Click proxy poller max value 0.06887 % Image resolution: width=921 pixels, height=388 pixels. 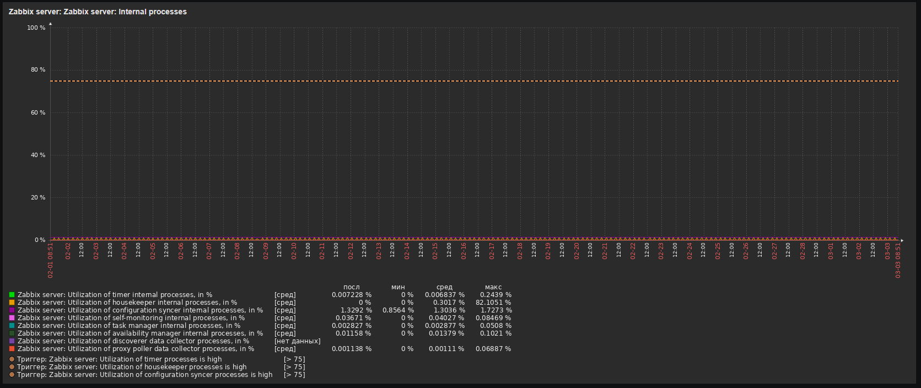tap(493, 349)
